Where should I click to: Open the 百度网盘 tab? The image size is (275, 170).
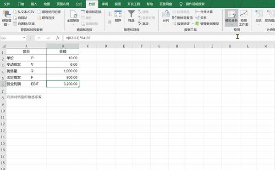[x=166, y=4]
